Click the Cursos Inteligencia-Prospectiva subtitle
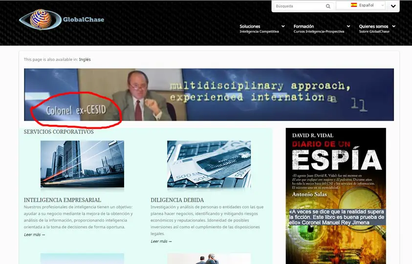This screenshot has height=264, width=412. point(319,32)
